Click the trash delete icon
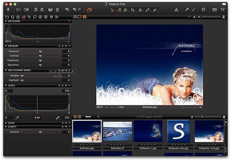The height and width of the screenshot is (161, 231). (x=57, y=10)
